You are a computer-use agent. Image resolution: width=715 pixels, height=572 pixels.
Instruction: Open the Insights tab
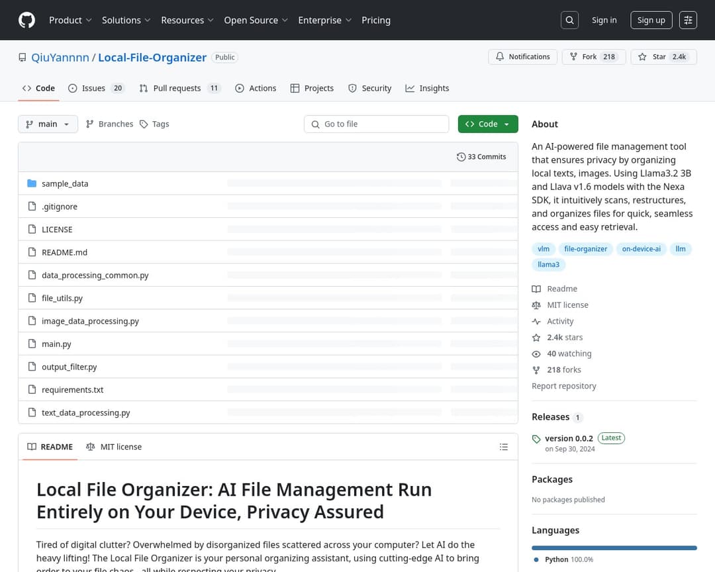pyautogui.click(x=427, y=88)
